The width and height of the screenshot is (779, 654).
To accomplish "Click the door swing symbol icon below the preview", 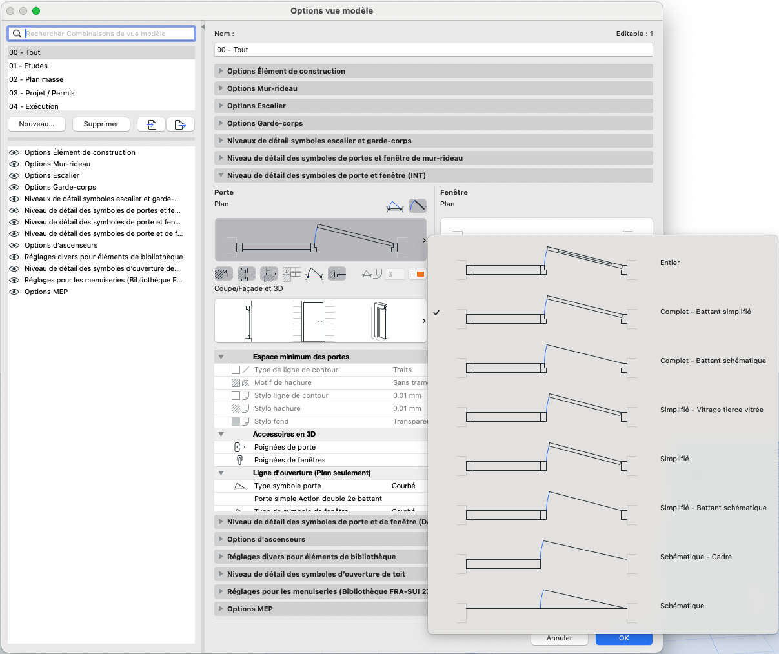I will [314, 274].
